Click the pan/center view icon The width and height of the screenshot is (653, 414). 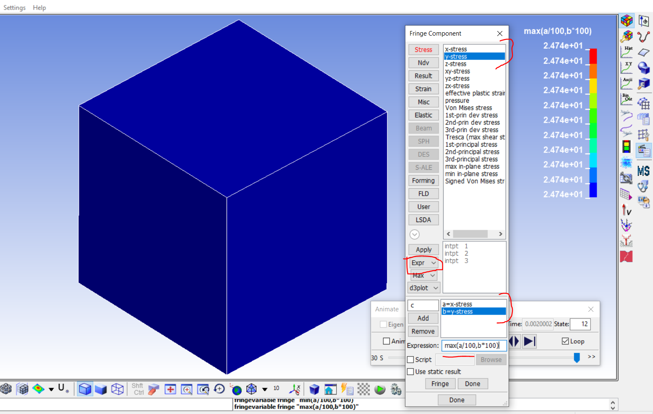pos(170,390)
